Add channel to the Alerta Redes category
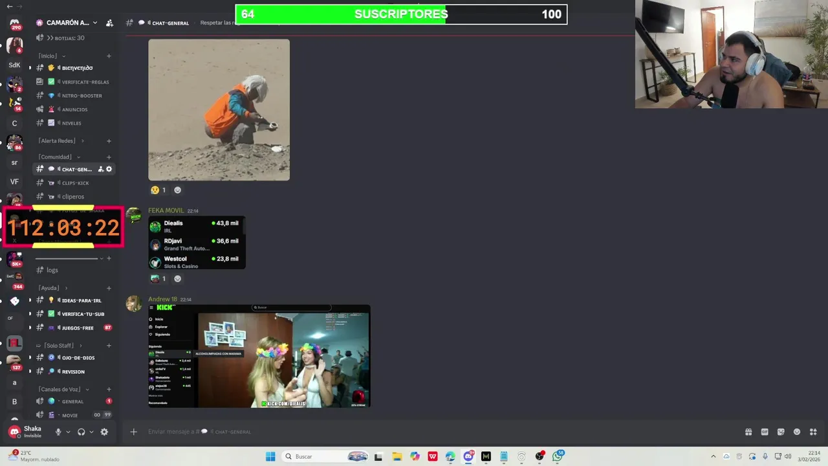This screenshot has height=466, width=828. [x=109, y=141]
